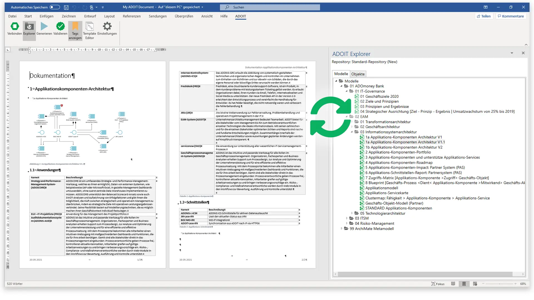Select 1b Applikations-Komponenten Architektur V2
The width and height of the screenshot is (534, 300).
click(x=404, y=147)
